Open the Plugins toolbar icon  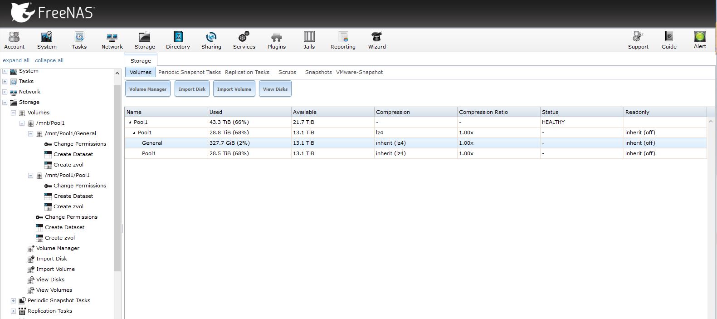[277, 40]
